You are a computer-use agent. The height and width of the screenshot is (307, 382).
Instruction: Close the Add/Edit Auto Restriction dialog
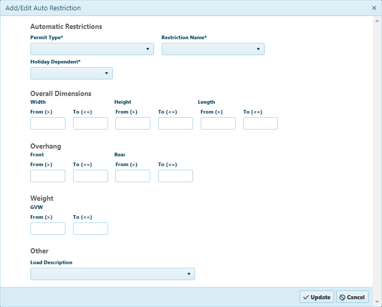(374, 8)
